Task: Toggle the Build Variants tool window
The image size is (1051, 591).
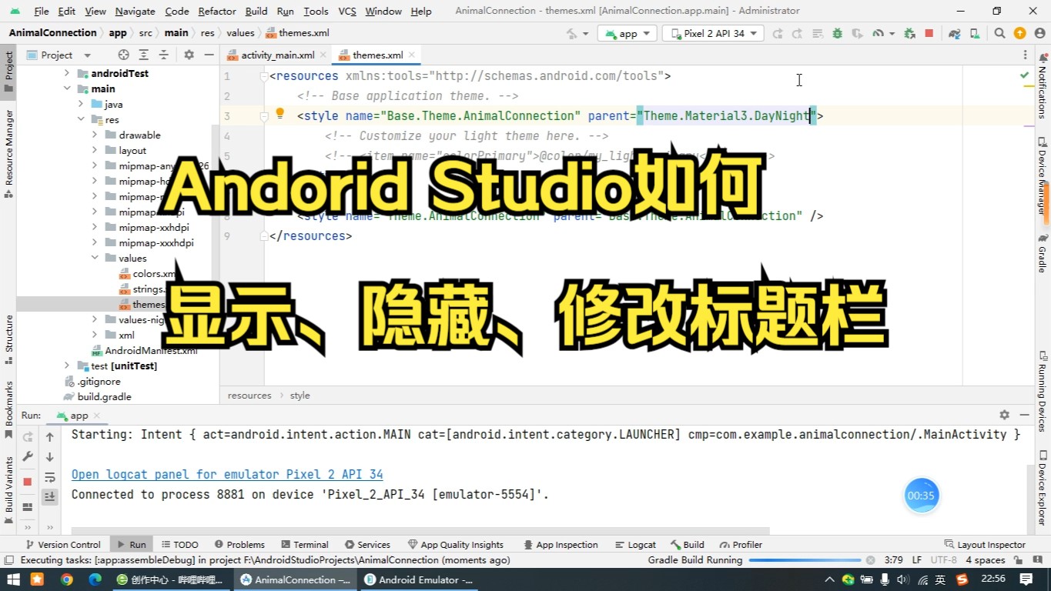Action: click(x=8, y=489)
